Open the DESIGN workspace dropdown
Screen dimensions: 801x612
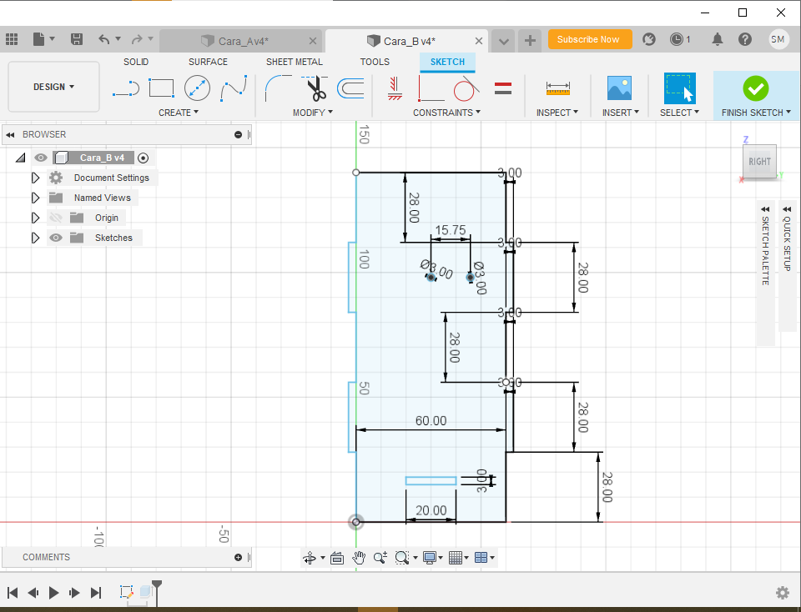click(x=53, y=87)
